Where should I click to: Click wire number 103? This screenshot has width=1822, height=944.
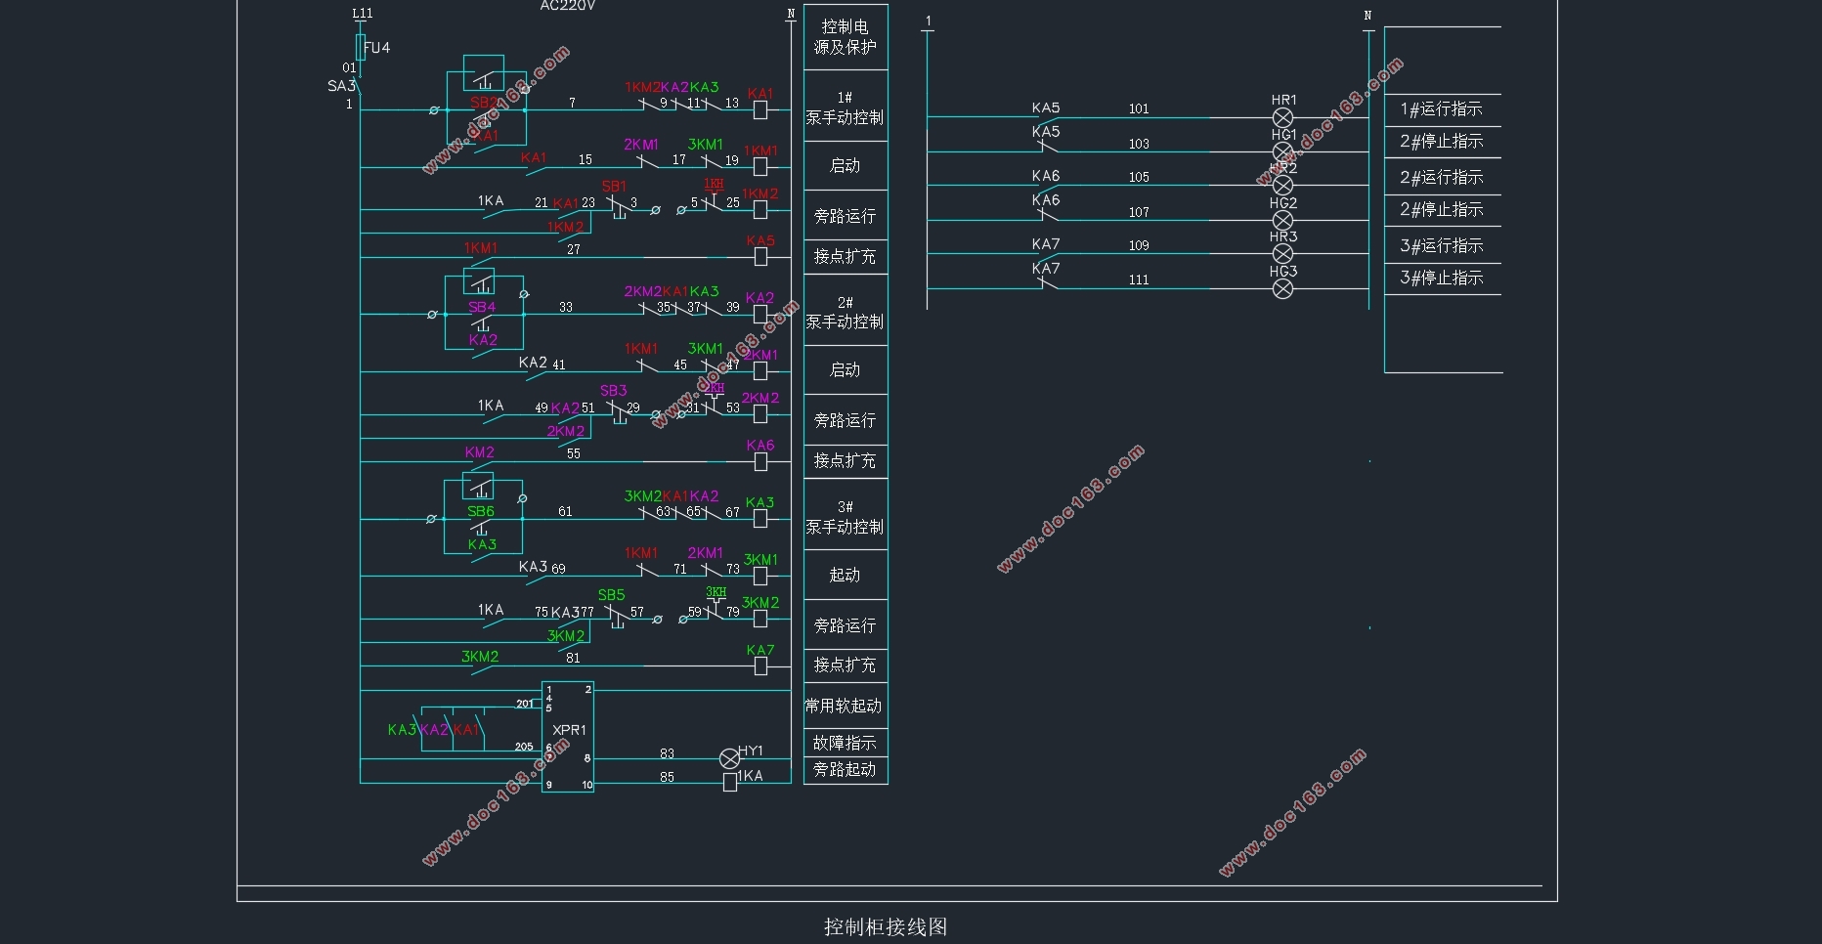1139,144
